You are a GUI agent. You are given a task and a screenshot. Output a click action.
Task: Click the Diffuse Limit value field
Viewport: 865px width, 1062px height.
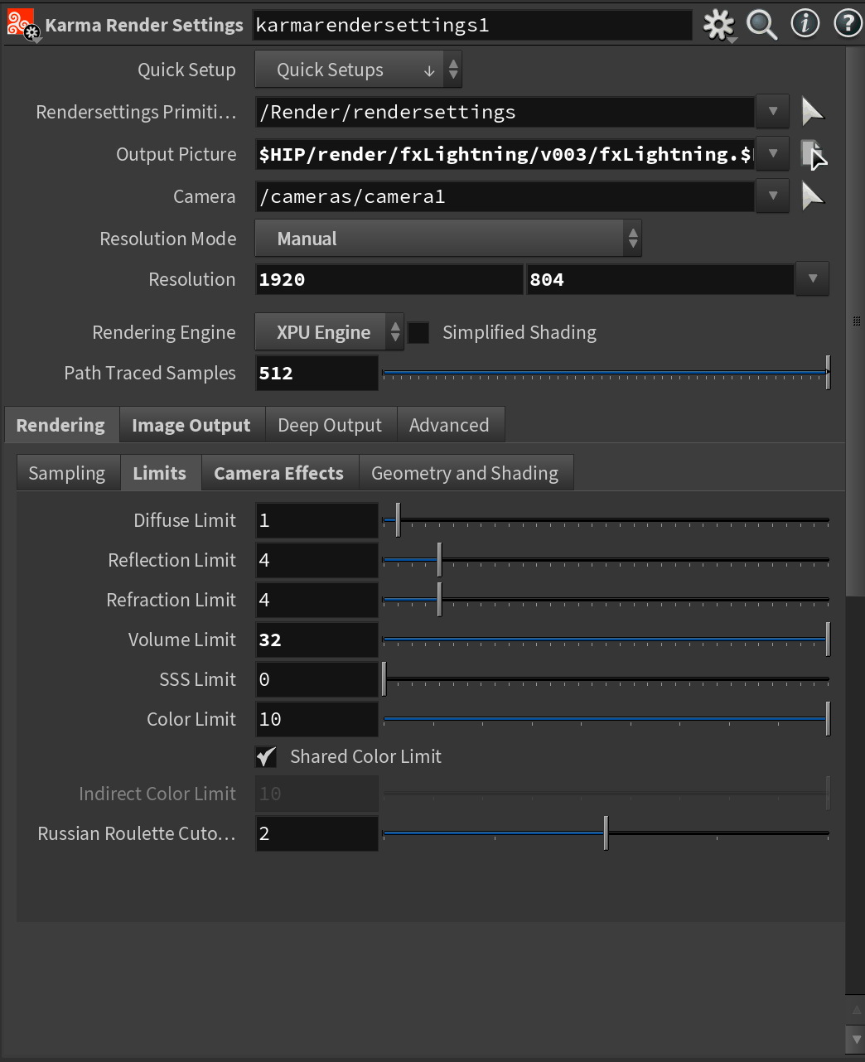coord(317,520)
